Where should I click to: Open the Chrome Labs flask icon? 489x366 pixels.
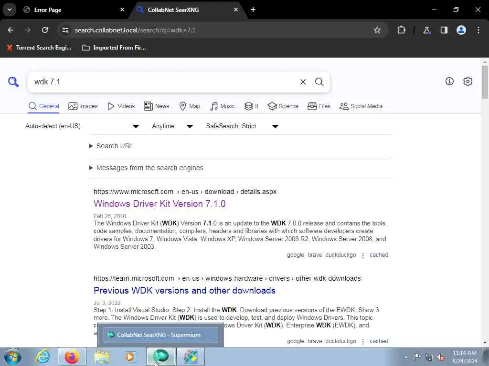click(x=426, y=30)
